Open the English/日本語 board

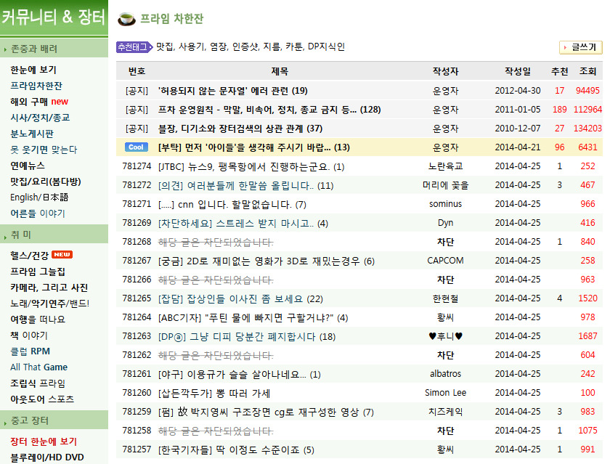point(39,198)
